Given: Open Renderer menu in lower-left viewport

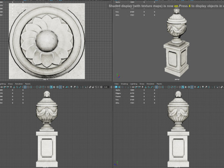Looking at the screenshot, I should pyautogui.click(x=19, y=84).
